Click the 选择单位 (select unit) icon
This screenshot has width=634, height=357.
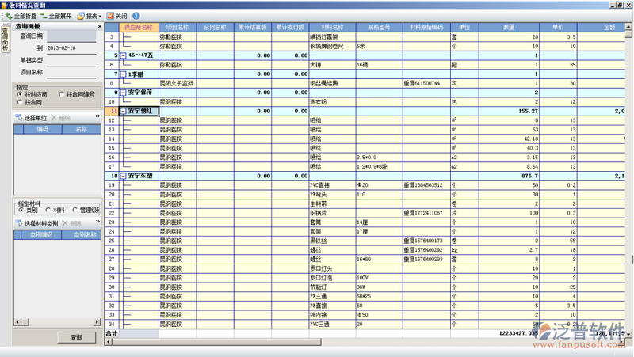click(x=18, y=117)
